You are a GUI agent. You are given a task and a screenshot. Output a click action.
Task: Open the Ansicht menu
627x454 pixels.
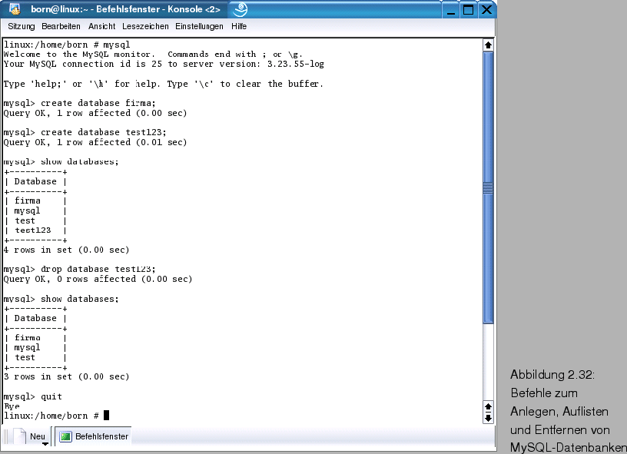click(101, 25)
